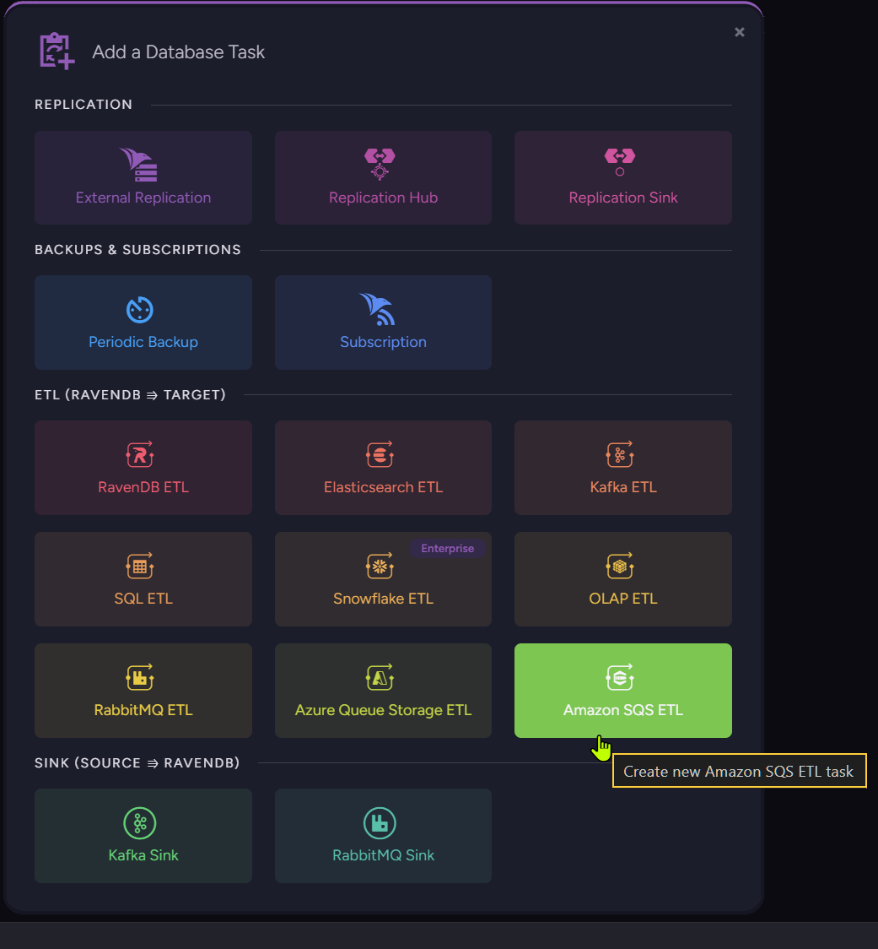
Task: Click the Azure Queue Storage ETL icon
Action: click(x=380, y=676)
